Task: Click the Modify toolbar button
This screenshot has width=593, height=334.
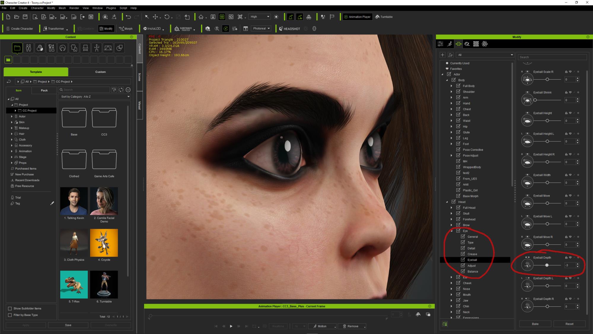Action: pyautogui.click(x=106, y=29)
